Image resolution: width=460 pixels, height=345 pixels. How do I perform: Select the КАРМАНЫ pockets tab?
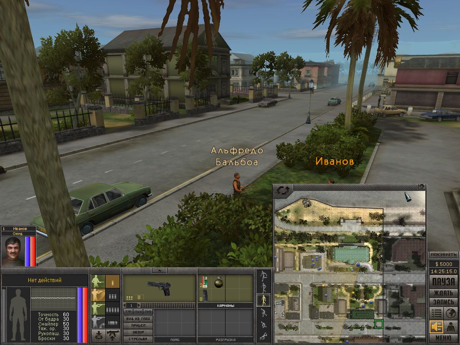tap(226, 305)
